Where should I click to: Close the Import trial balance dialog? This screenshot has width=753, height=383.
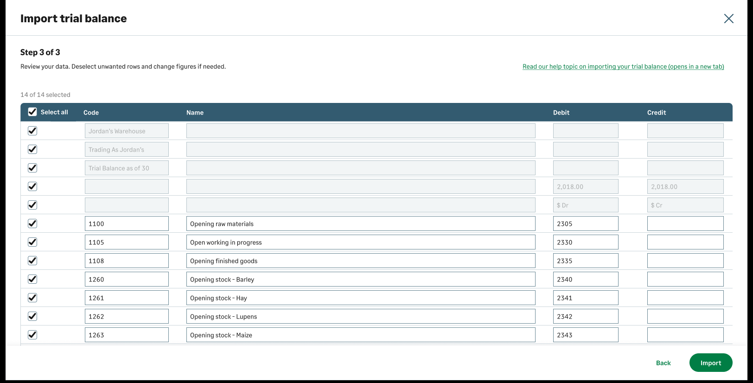(728, 19)
